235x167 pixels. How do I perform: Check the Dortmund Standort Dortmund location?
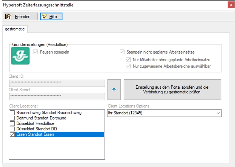pos(12,118)
